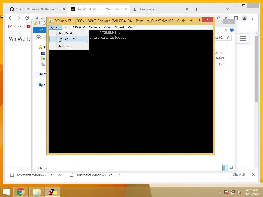Viewport: 263px width, 197px height.
Task: Expand second Microsoft Windows 7z download options
Action: (x=119, y=175)
